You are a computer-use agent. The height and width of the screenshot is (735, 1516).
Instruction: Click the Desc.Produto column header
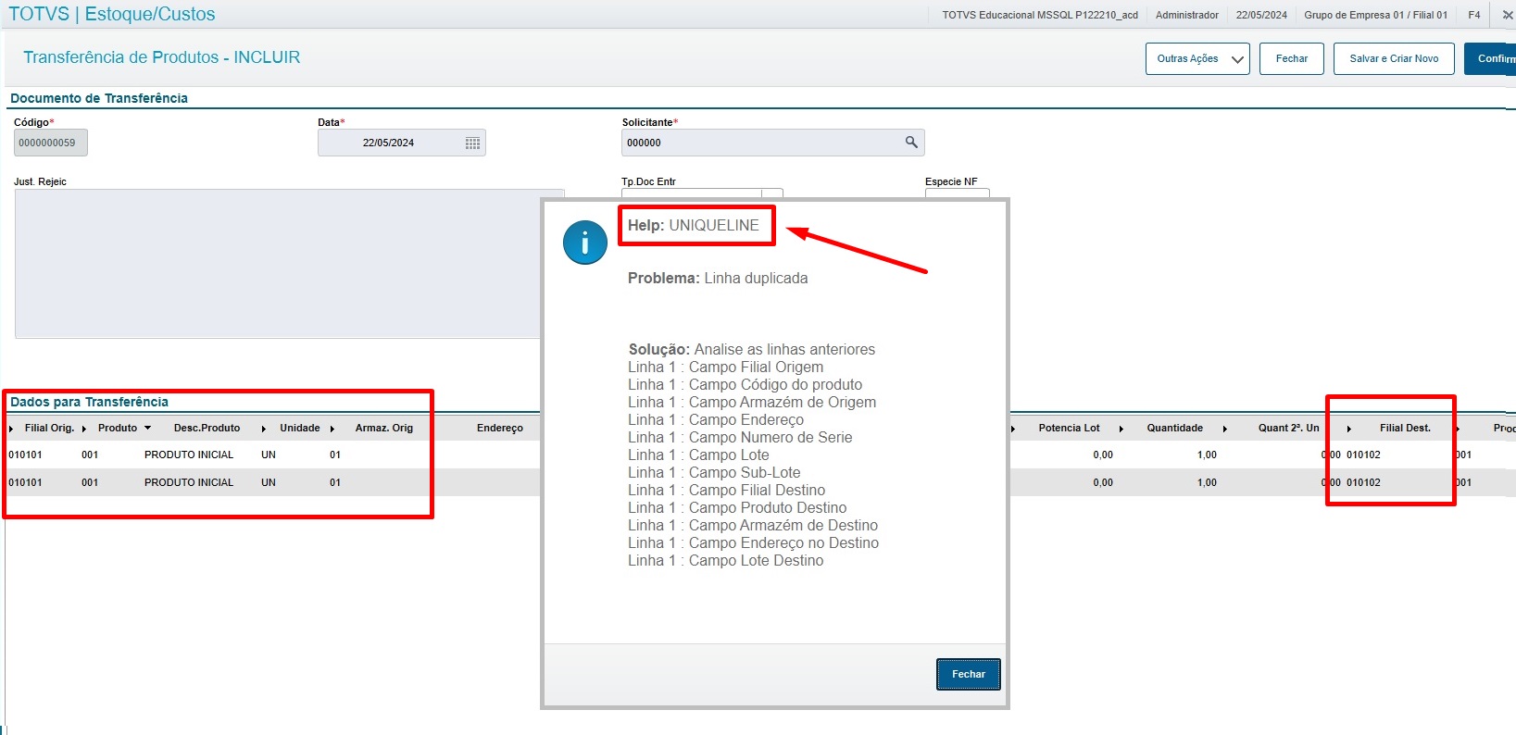(x=207, y=428)
